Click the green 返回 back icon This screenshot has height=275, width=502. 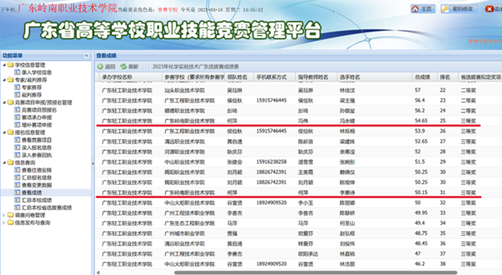pos(101,66)
